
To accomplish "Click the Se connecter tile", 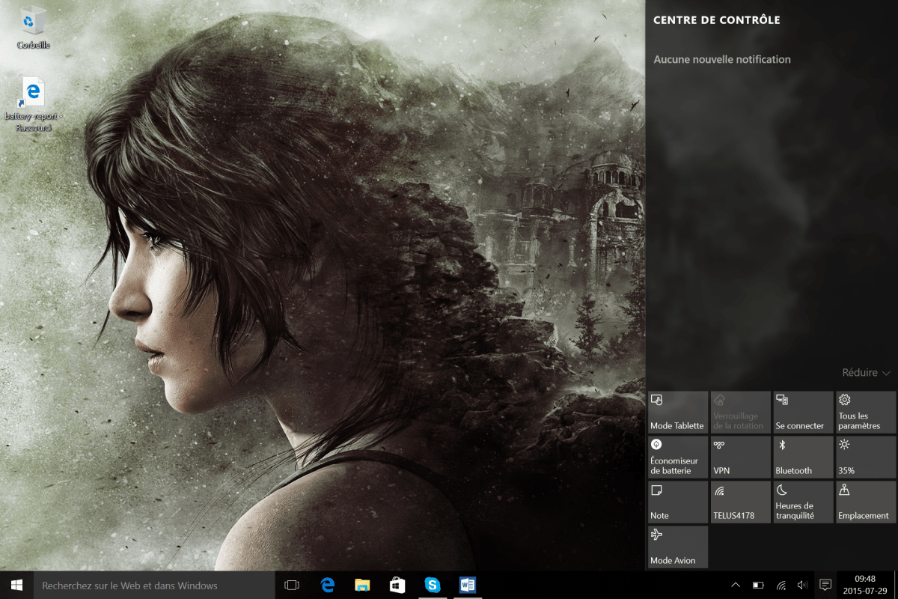I will pyautogui.click(x=802, y=412).
